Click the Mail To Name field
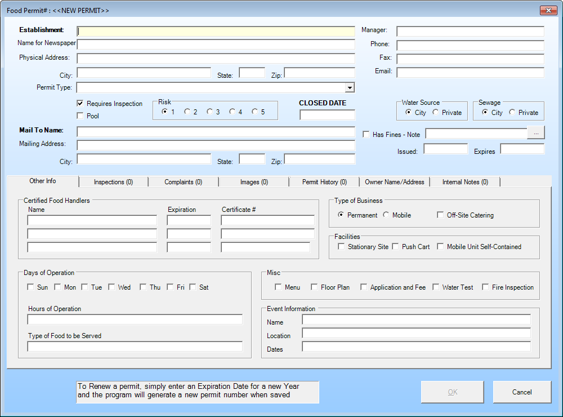The height and width of the screenshot is (417, 563). (x=216, y=131)
